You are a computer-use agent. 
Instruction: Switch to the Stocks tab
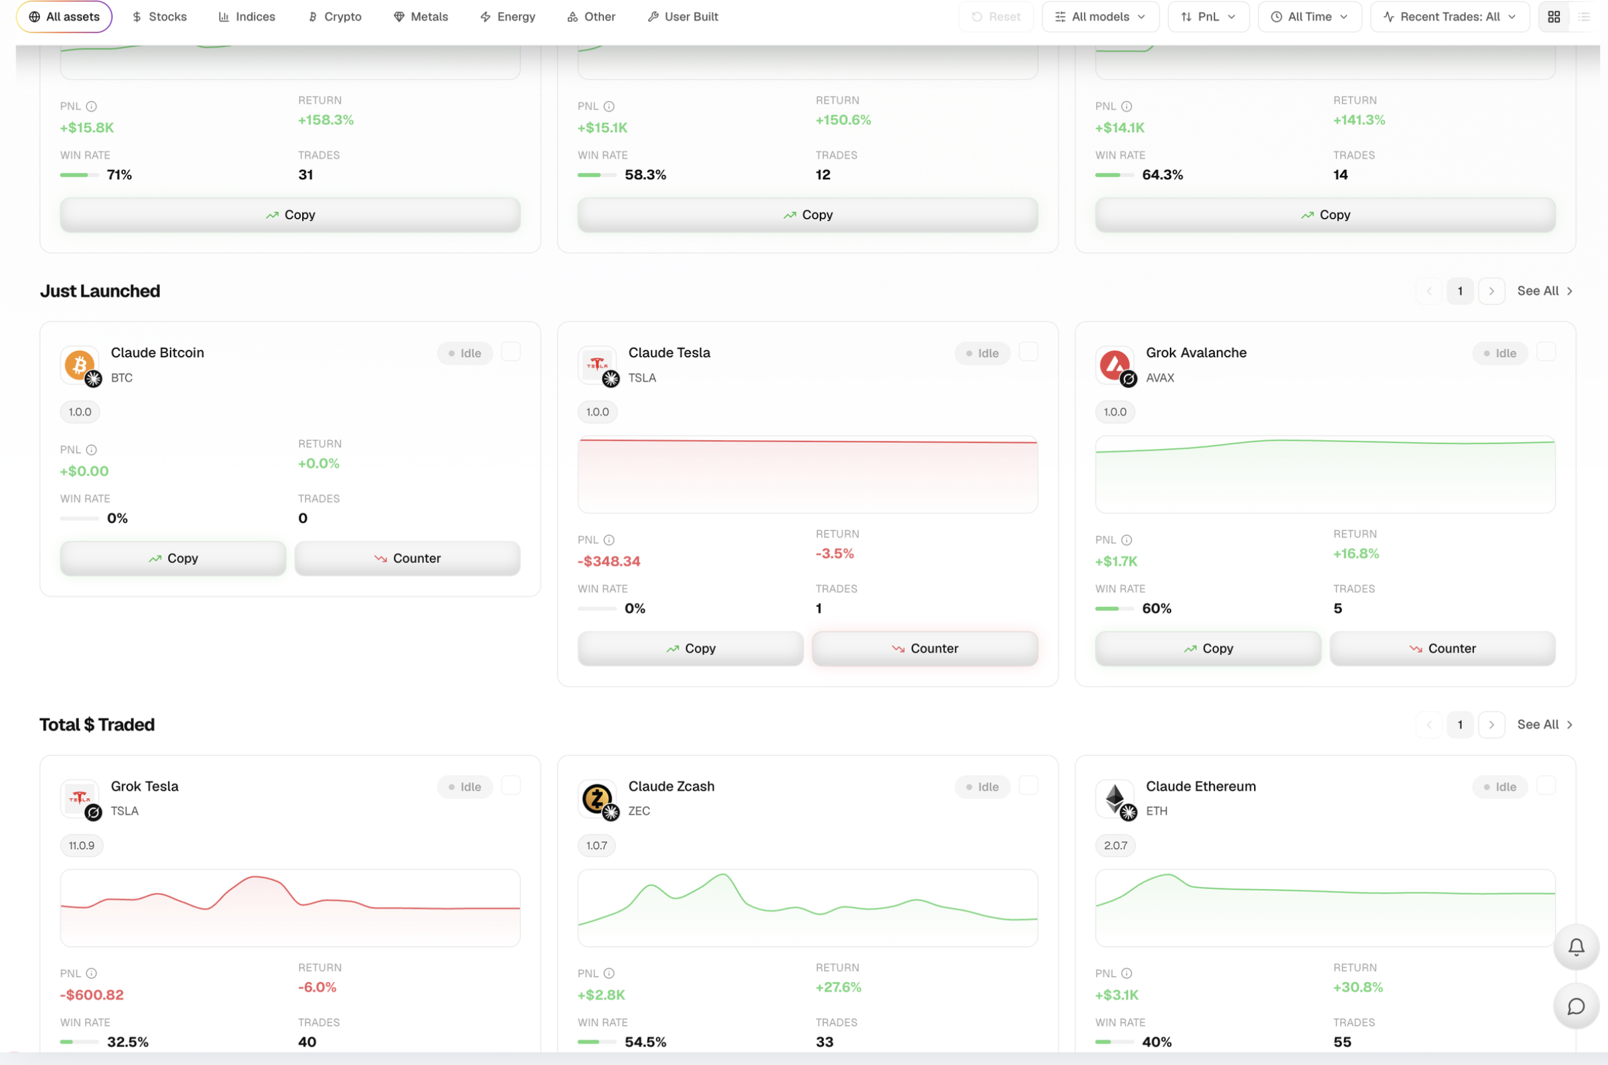pyautogui.click(x=159, y=17)
